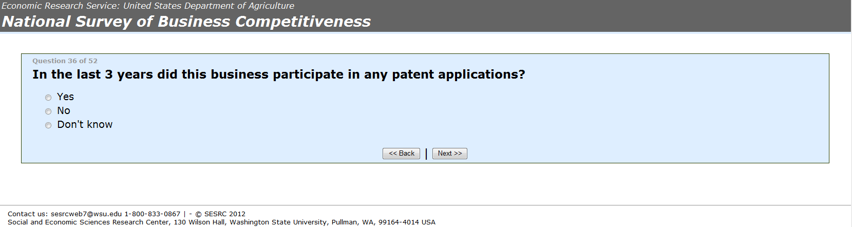Click the 'Don't know' answer label text

[85, 125]
